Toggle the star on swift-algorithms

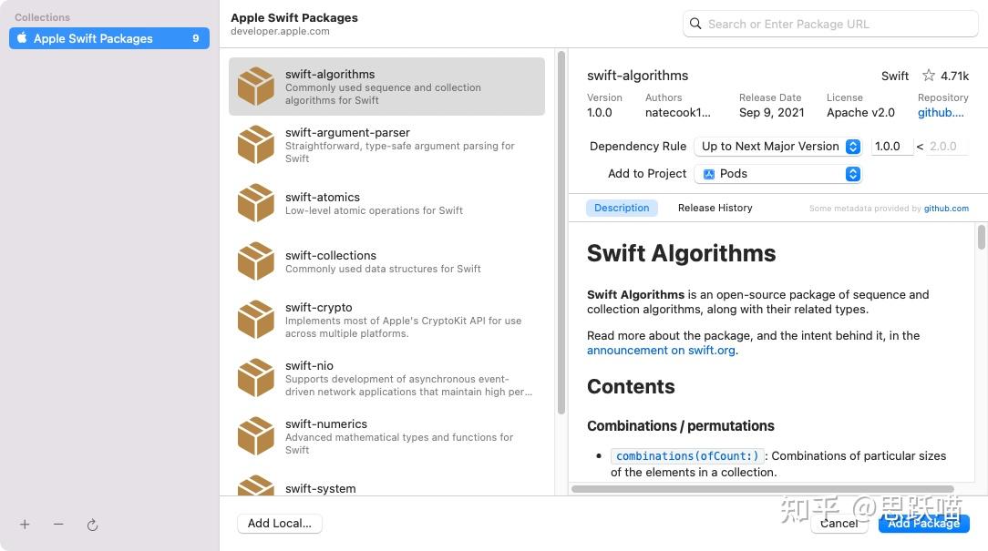tap(928, 76)
